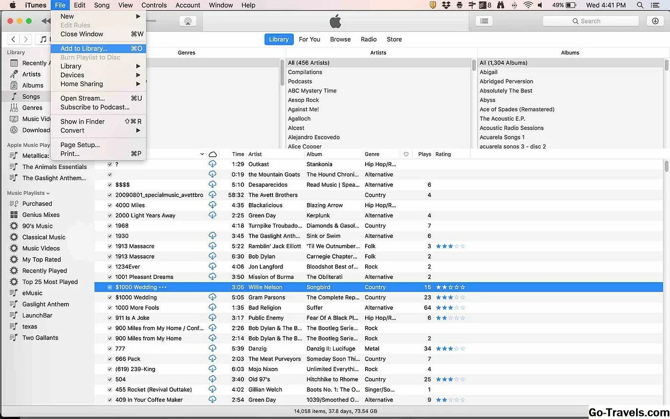Toggle checkbox for 666 Pack

click(x=110, y=359)
